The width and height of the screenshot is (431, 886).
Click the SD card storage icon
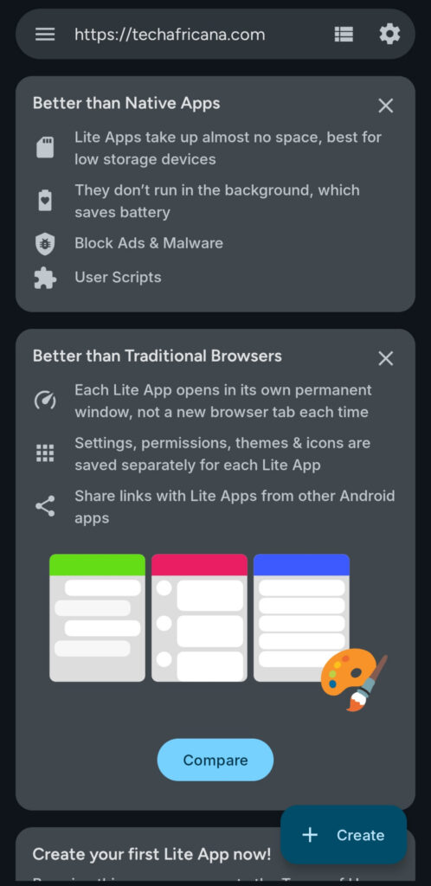[45, 148]
